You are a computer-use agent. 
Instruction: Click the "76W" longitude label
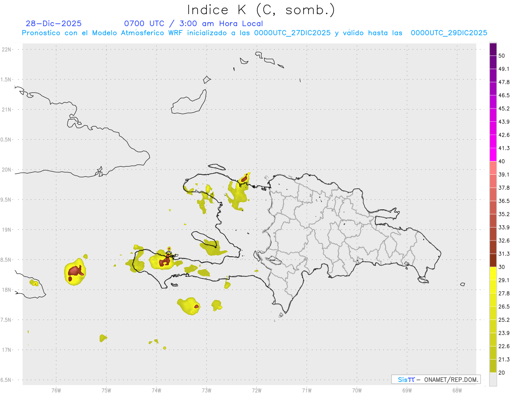point(56,390)
